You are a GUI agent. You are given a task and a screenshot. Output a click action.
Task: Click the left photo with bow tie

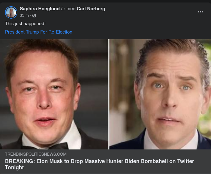pyautogui.click(x=54, y=93)
